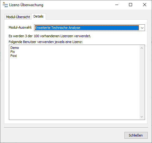
Task: Maximize the Lizenz-Überwachung window
Action: coord(131,5)
